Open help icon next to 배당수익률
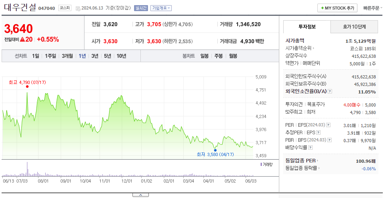Screen dimensions: 384x198 click(311, 148)
